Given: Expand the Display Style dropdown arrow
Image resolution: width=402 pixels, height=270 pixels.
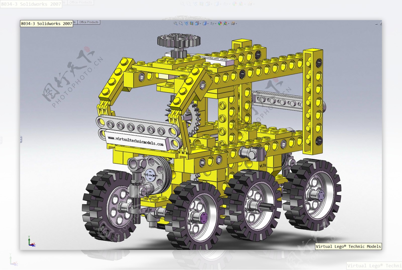Looking at the screenshot, I should coord(208,24).
